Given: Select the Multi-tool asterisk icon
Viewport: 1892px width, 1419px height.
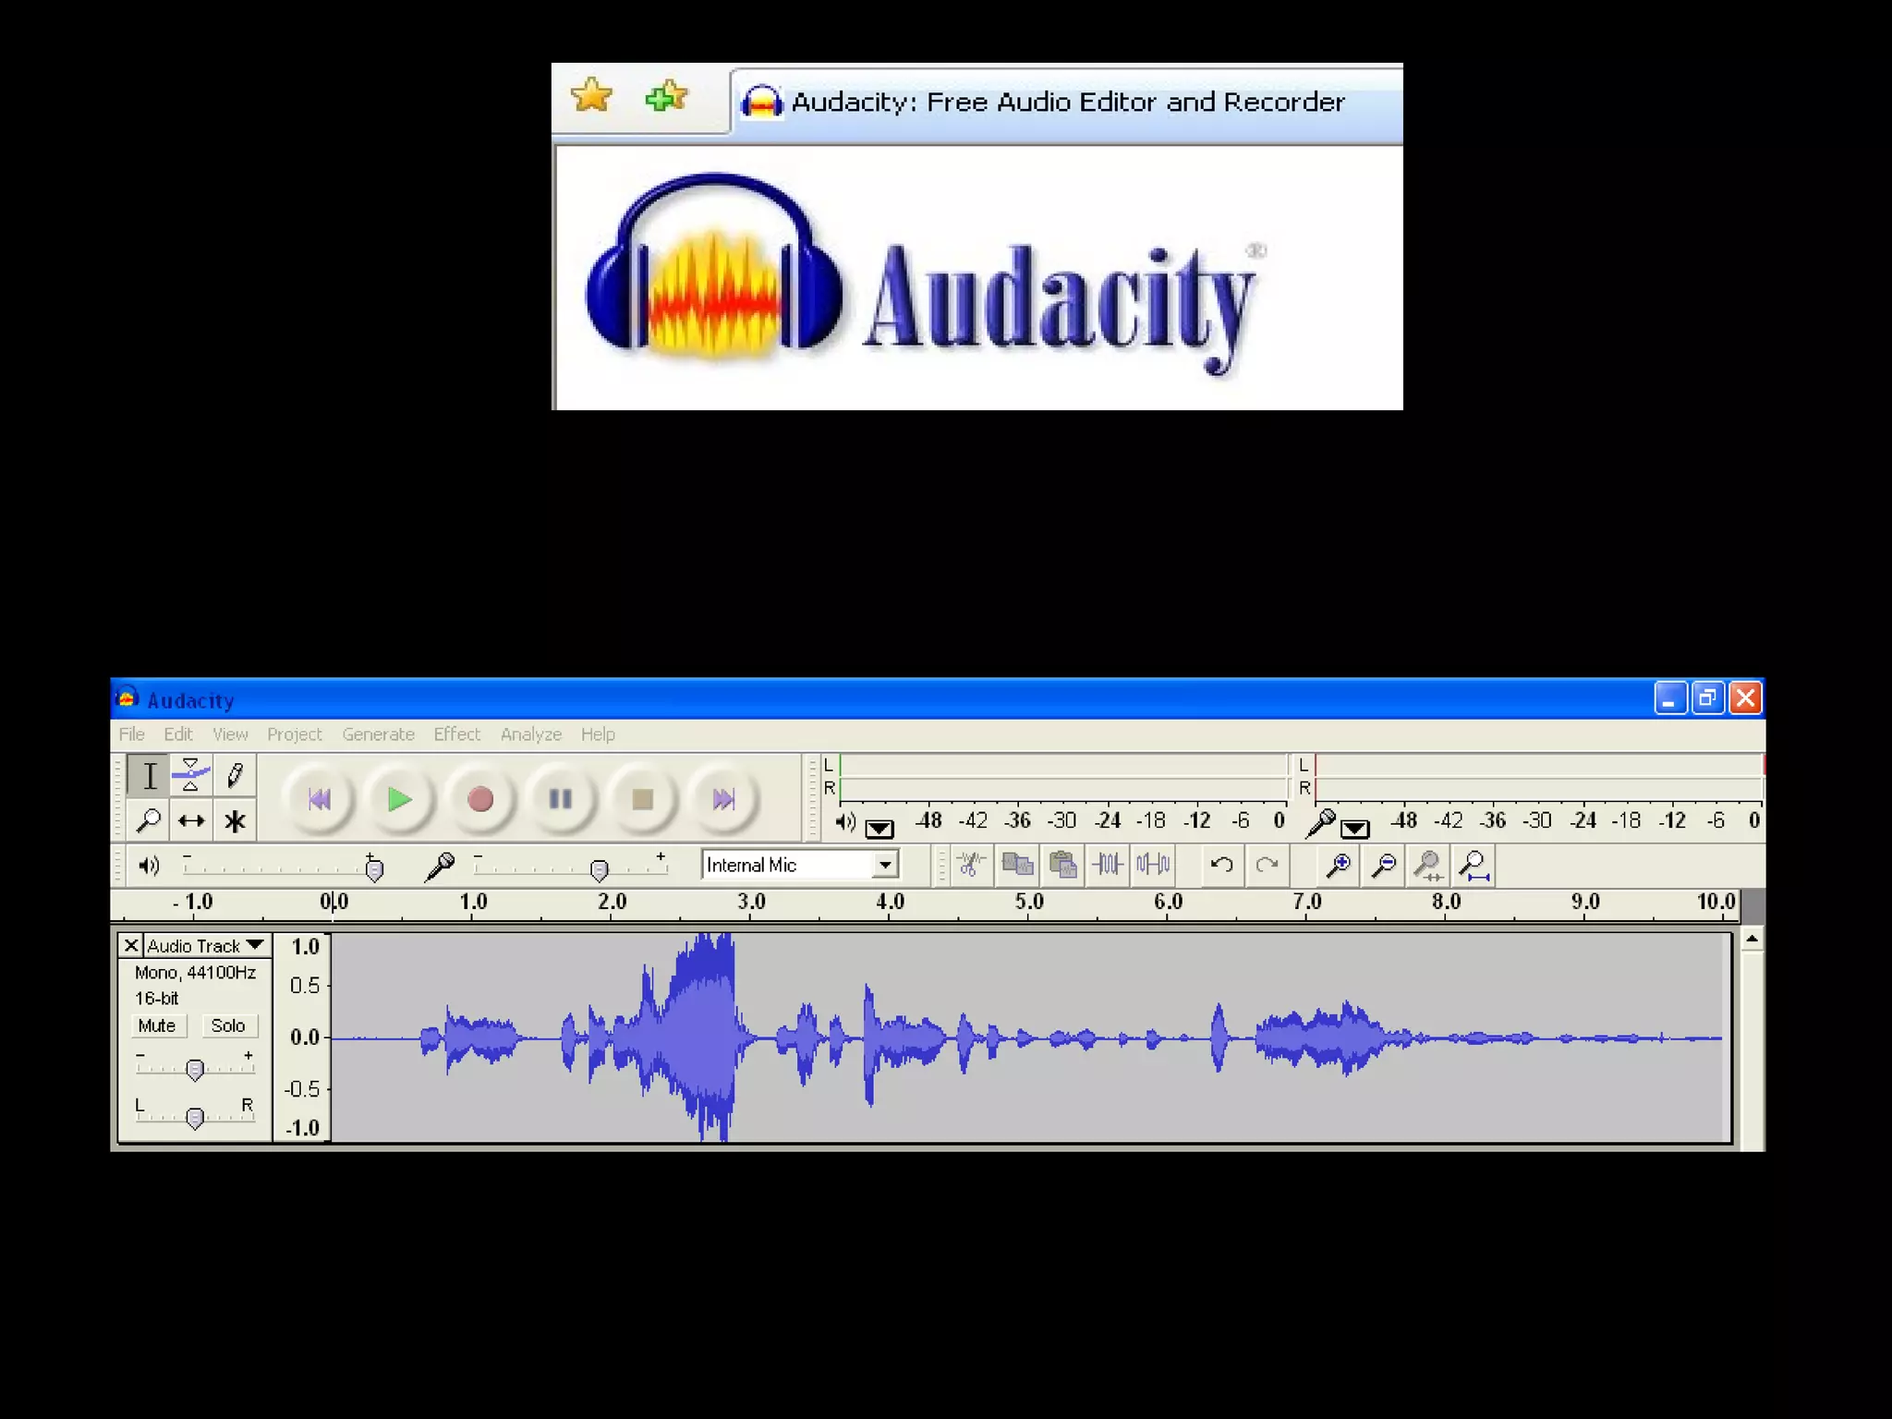Looking at the screenshot, I should coord(235,820).
